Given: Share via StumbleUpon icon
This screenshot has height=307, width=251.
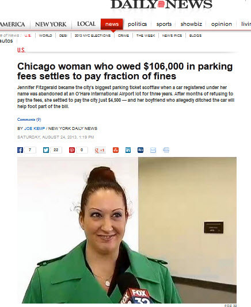Looking at the screenshot, I should tap(116, 150).
